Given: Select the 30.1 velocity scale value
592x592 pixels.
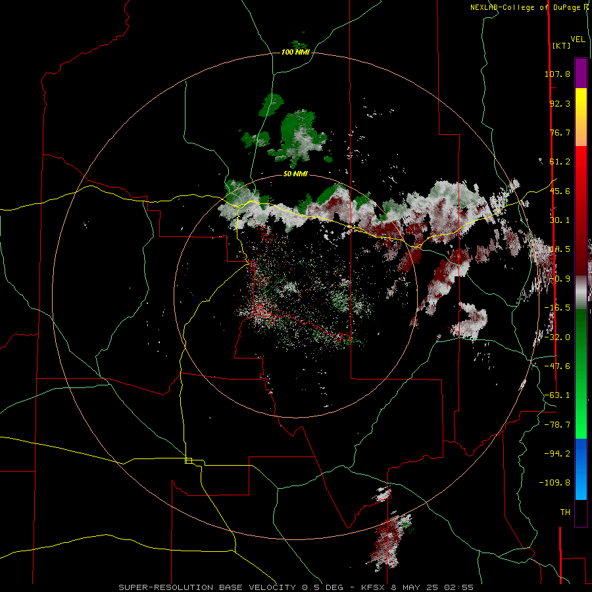Looking at the screenshot, I should [560, 220].
